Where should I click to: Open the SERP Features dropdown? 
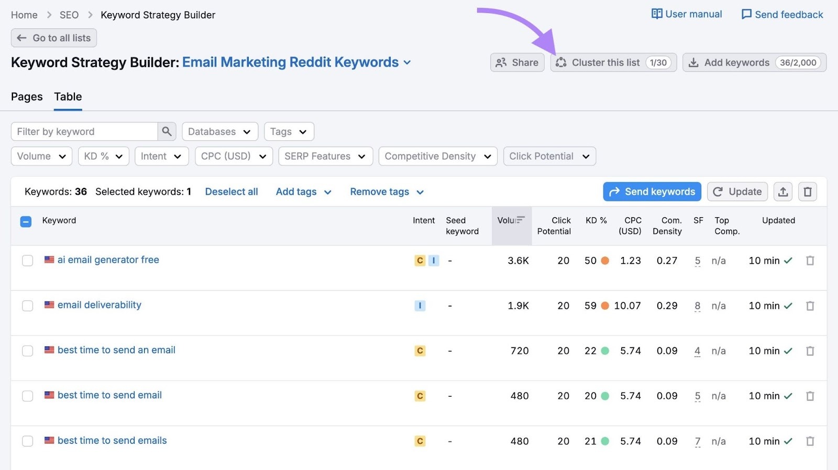tap(325, 156)
